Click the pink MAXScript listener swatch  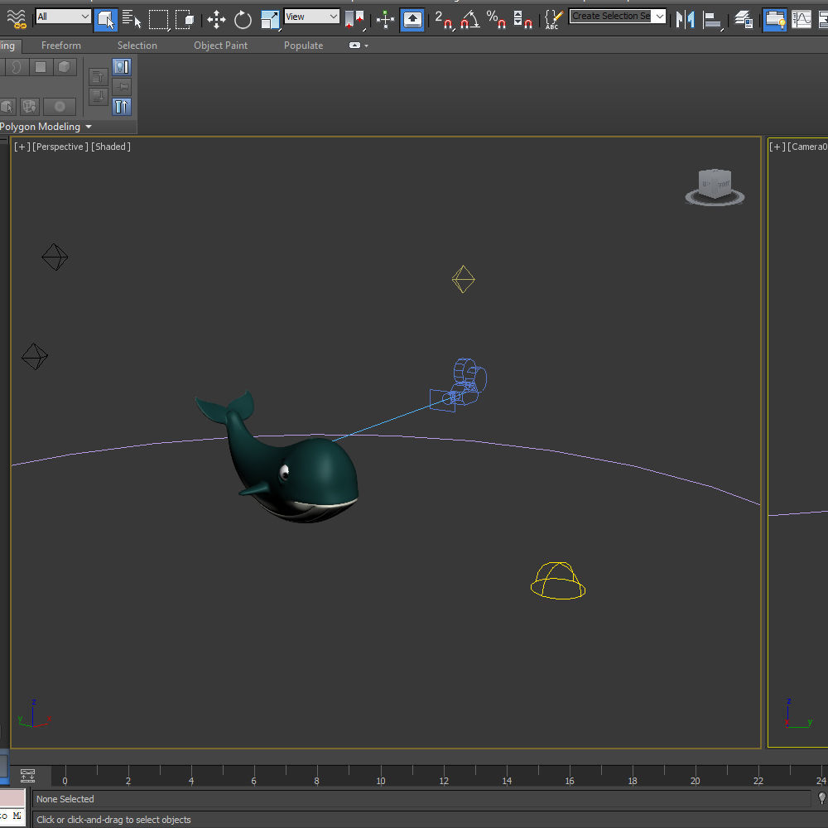tap(12, 798)
